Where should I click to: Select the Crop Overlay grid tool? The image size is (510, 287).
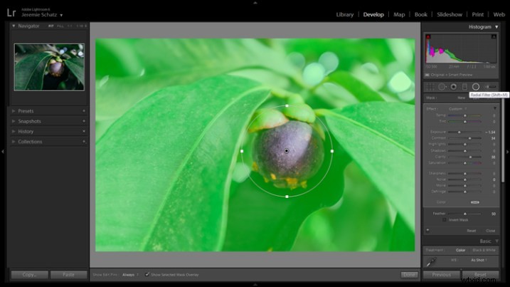coord(430,87)
